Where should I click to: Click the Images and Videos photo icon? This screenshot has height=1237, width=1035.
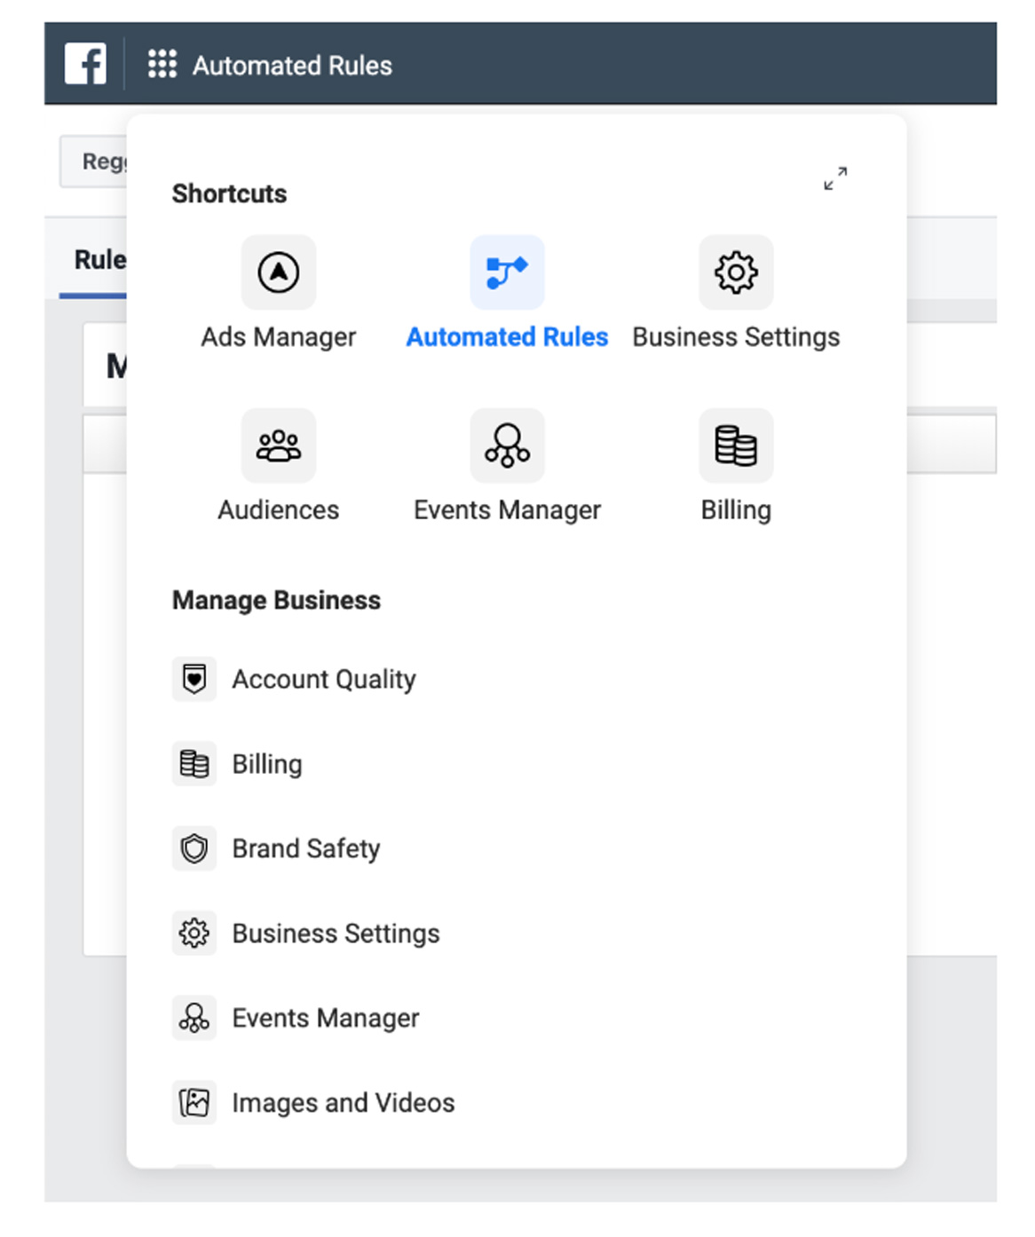194,1102
